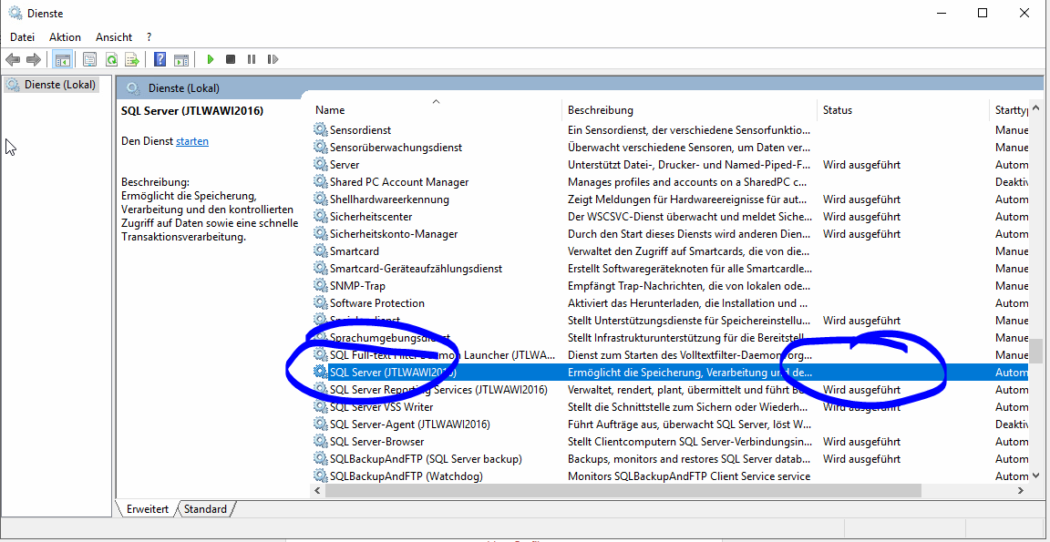Open the Ansicht menu
Screen dimensions: 1050x542
pos(114,37)
